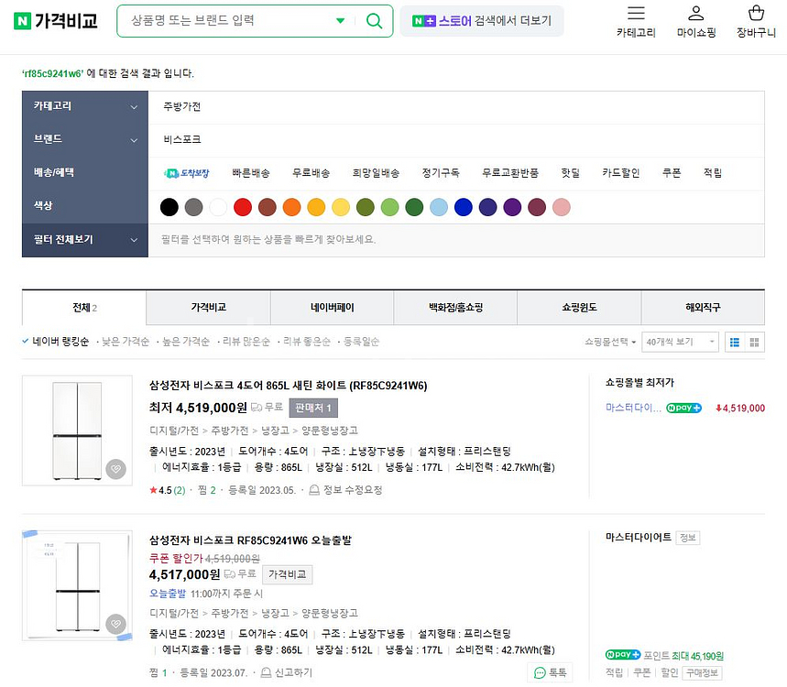Sort by 리뷰 많은순
The image size is (787, 687).
246,342
